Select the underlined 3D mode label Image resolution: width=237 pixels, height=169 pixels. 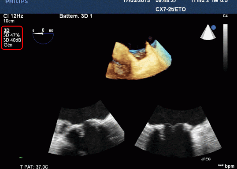point(7,30)
